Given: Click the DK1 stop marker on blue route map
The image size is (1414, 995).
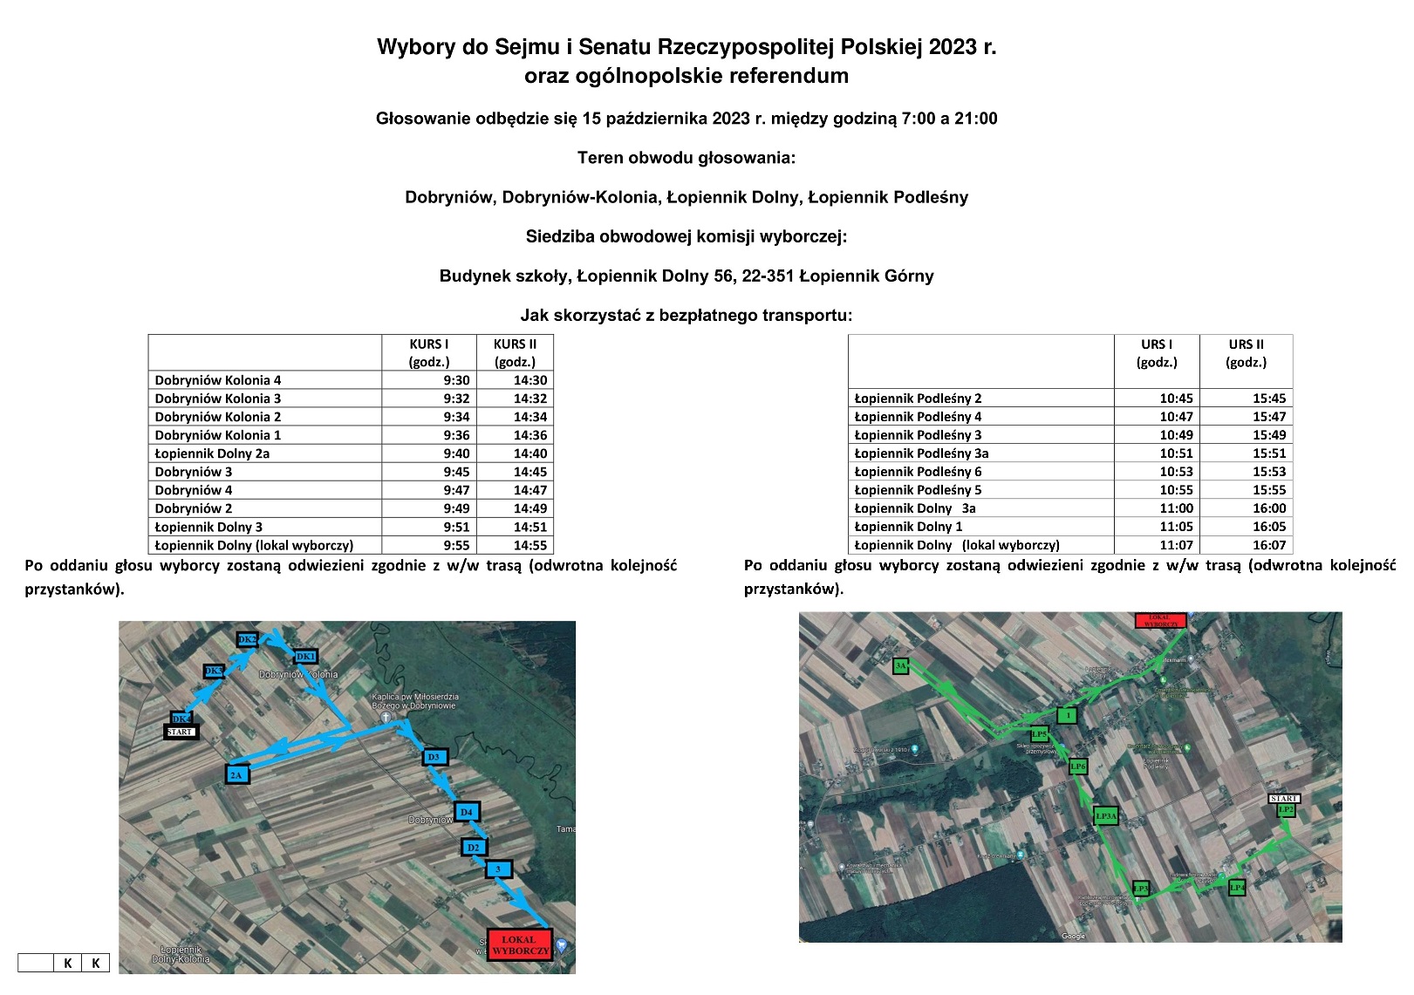Looking at the screenshot, I should point(305,657).
